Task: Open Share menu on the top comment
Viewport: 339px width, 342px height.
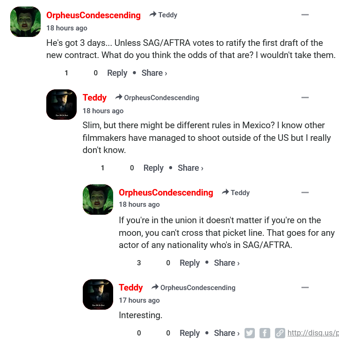Action: click(154, 73)
